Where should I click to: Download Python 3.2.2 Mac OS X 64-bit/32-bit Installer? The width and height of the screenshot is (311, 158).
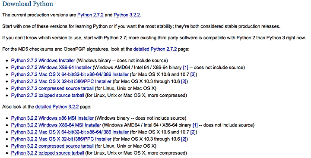click(70, 132)
